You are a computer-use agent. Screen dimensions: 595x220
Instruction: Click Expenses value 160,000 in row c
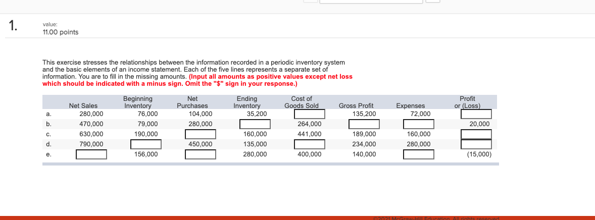pyautogui.click(x=419, y=134)
